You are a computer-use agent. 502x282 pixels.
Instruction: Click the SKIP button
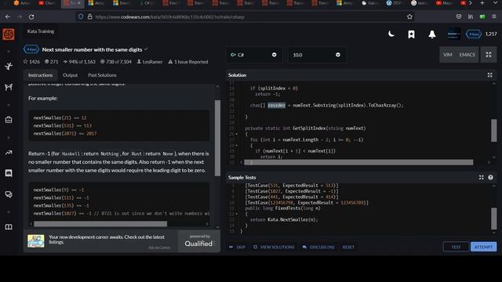coord(238,248)
